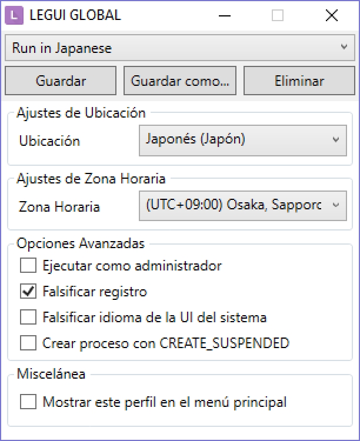
Task: Click the Eliminar button
Action: coord(299,81)
